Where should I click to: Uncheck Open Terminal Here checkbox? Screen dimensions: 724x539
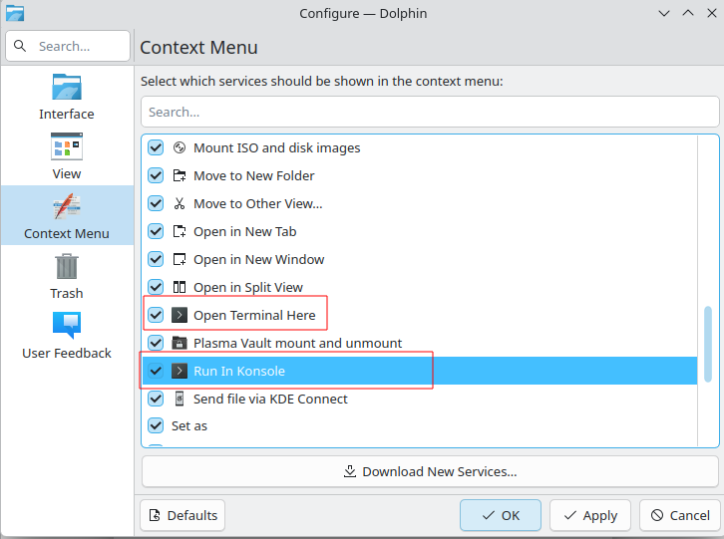click(x=156, y=315)
